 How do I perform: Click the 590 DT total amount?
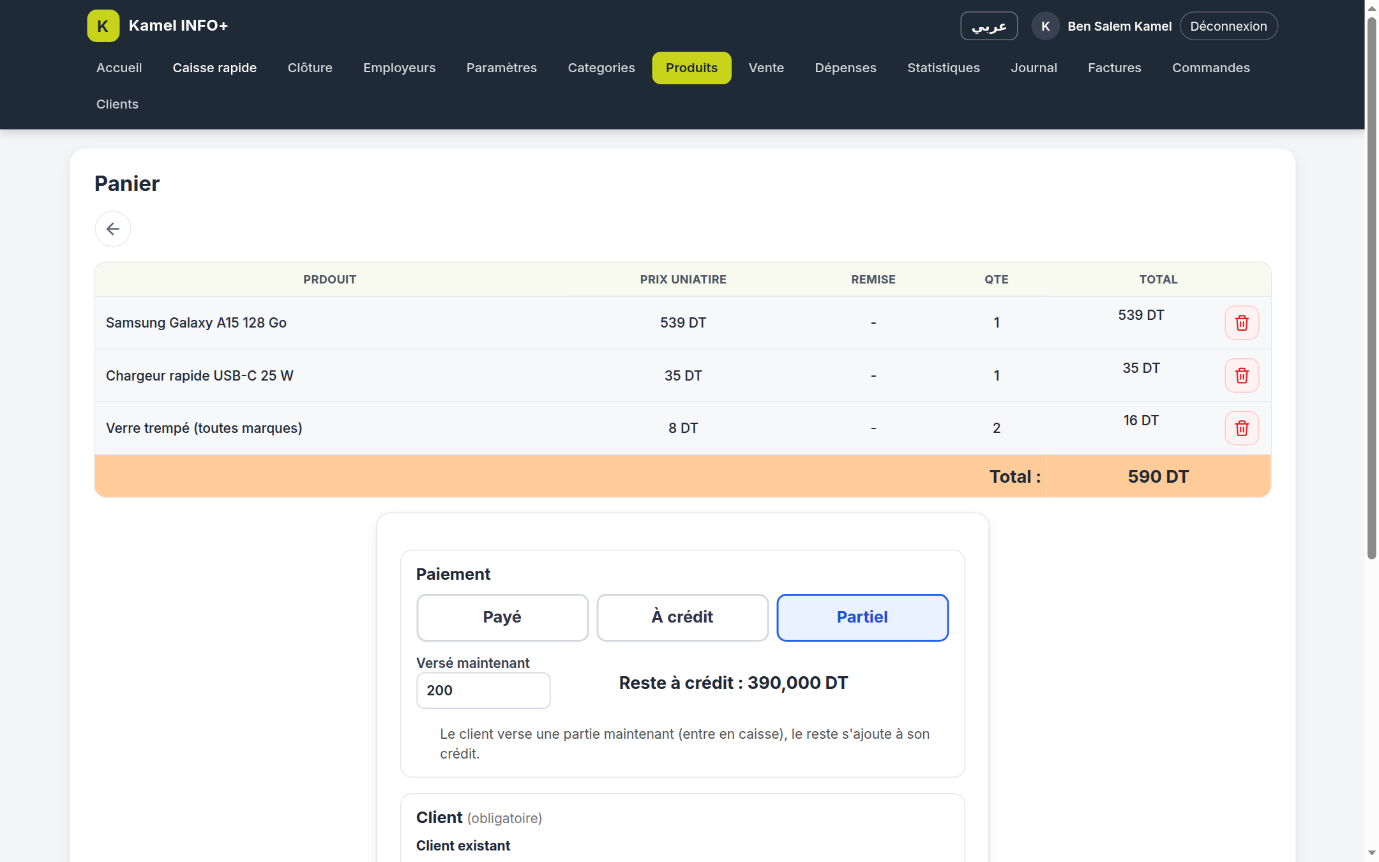(1158, 476)
